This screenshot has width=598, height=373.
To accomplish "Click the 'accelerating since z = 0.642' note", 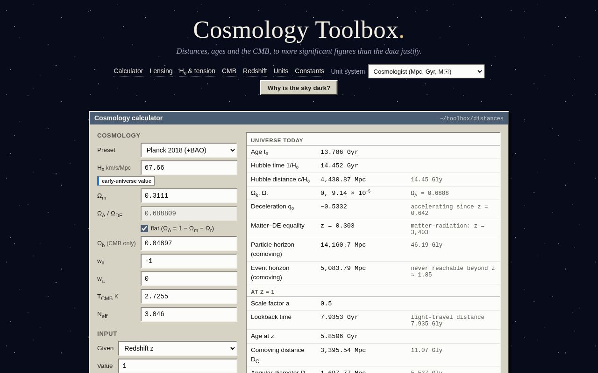I will (449, 210).
